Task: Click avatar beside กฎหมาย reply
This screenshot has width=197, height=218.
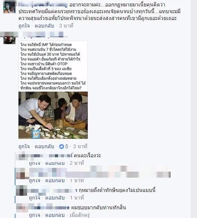Action: [21, 190]
